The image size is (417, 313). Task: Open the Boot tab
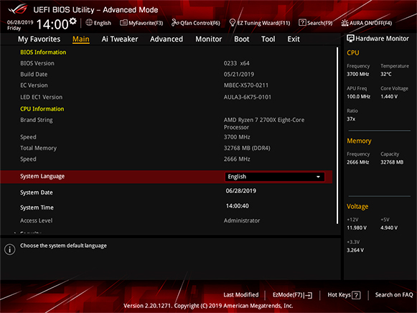click(x=241, y=39)
